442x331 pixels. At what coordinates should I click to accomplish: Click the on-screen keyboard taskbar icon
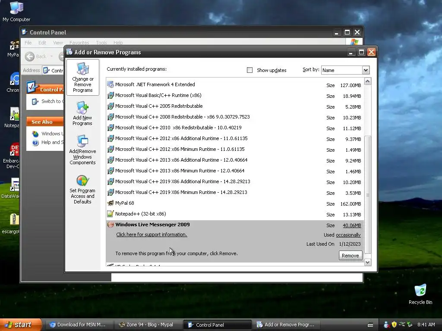coord(370,325)
